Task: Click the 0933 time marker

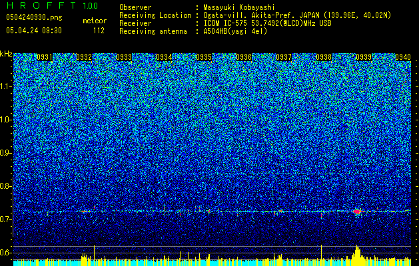Action: point(124,57)
